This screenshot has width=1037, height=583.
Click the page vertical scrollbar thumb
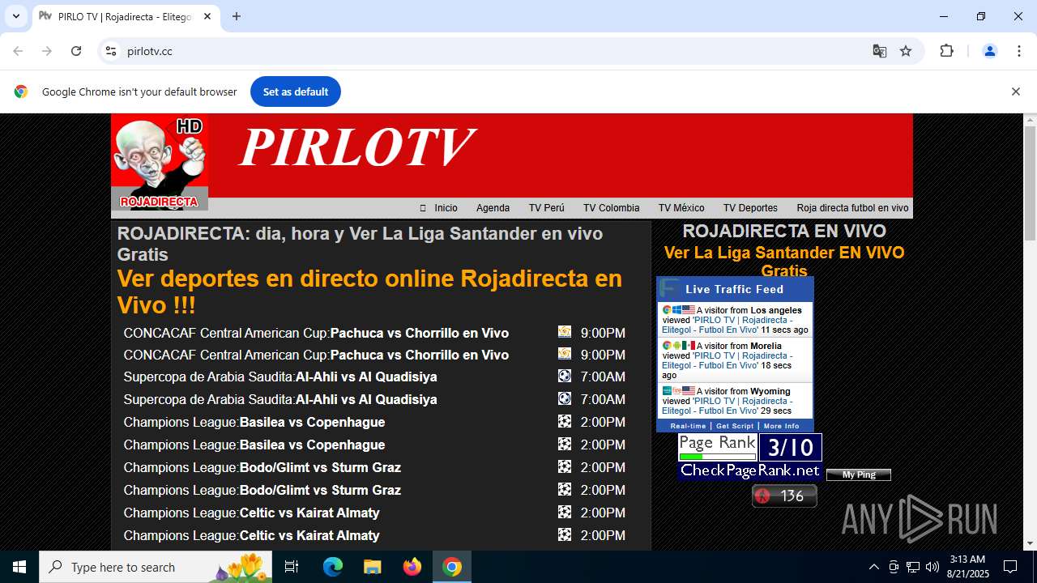(1030, 183)
